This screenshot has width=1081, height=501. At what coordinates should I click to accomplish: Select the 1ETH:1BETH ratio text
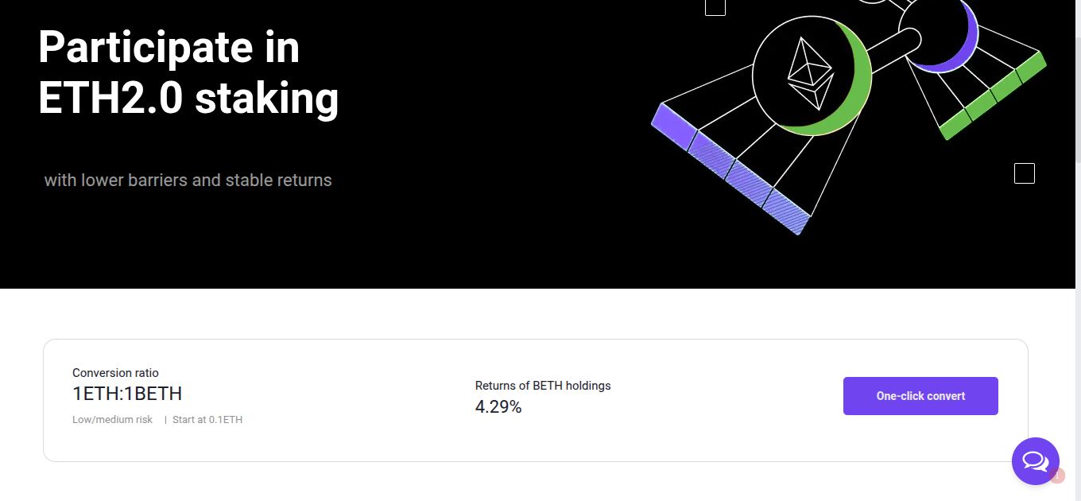point(127,394)
